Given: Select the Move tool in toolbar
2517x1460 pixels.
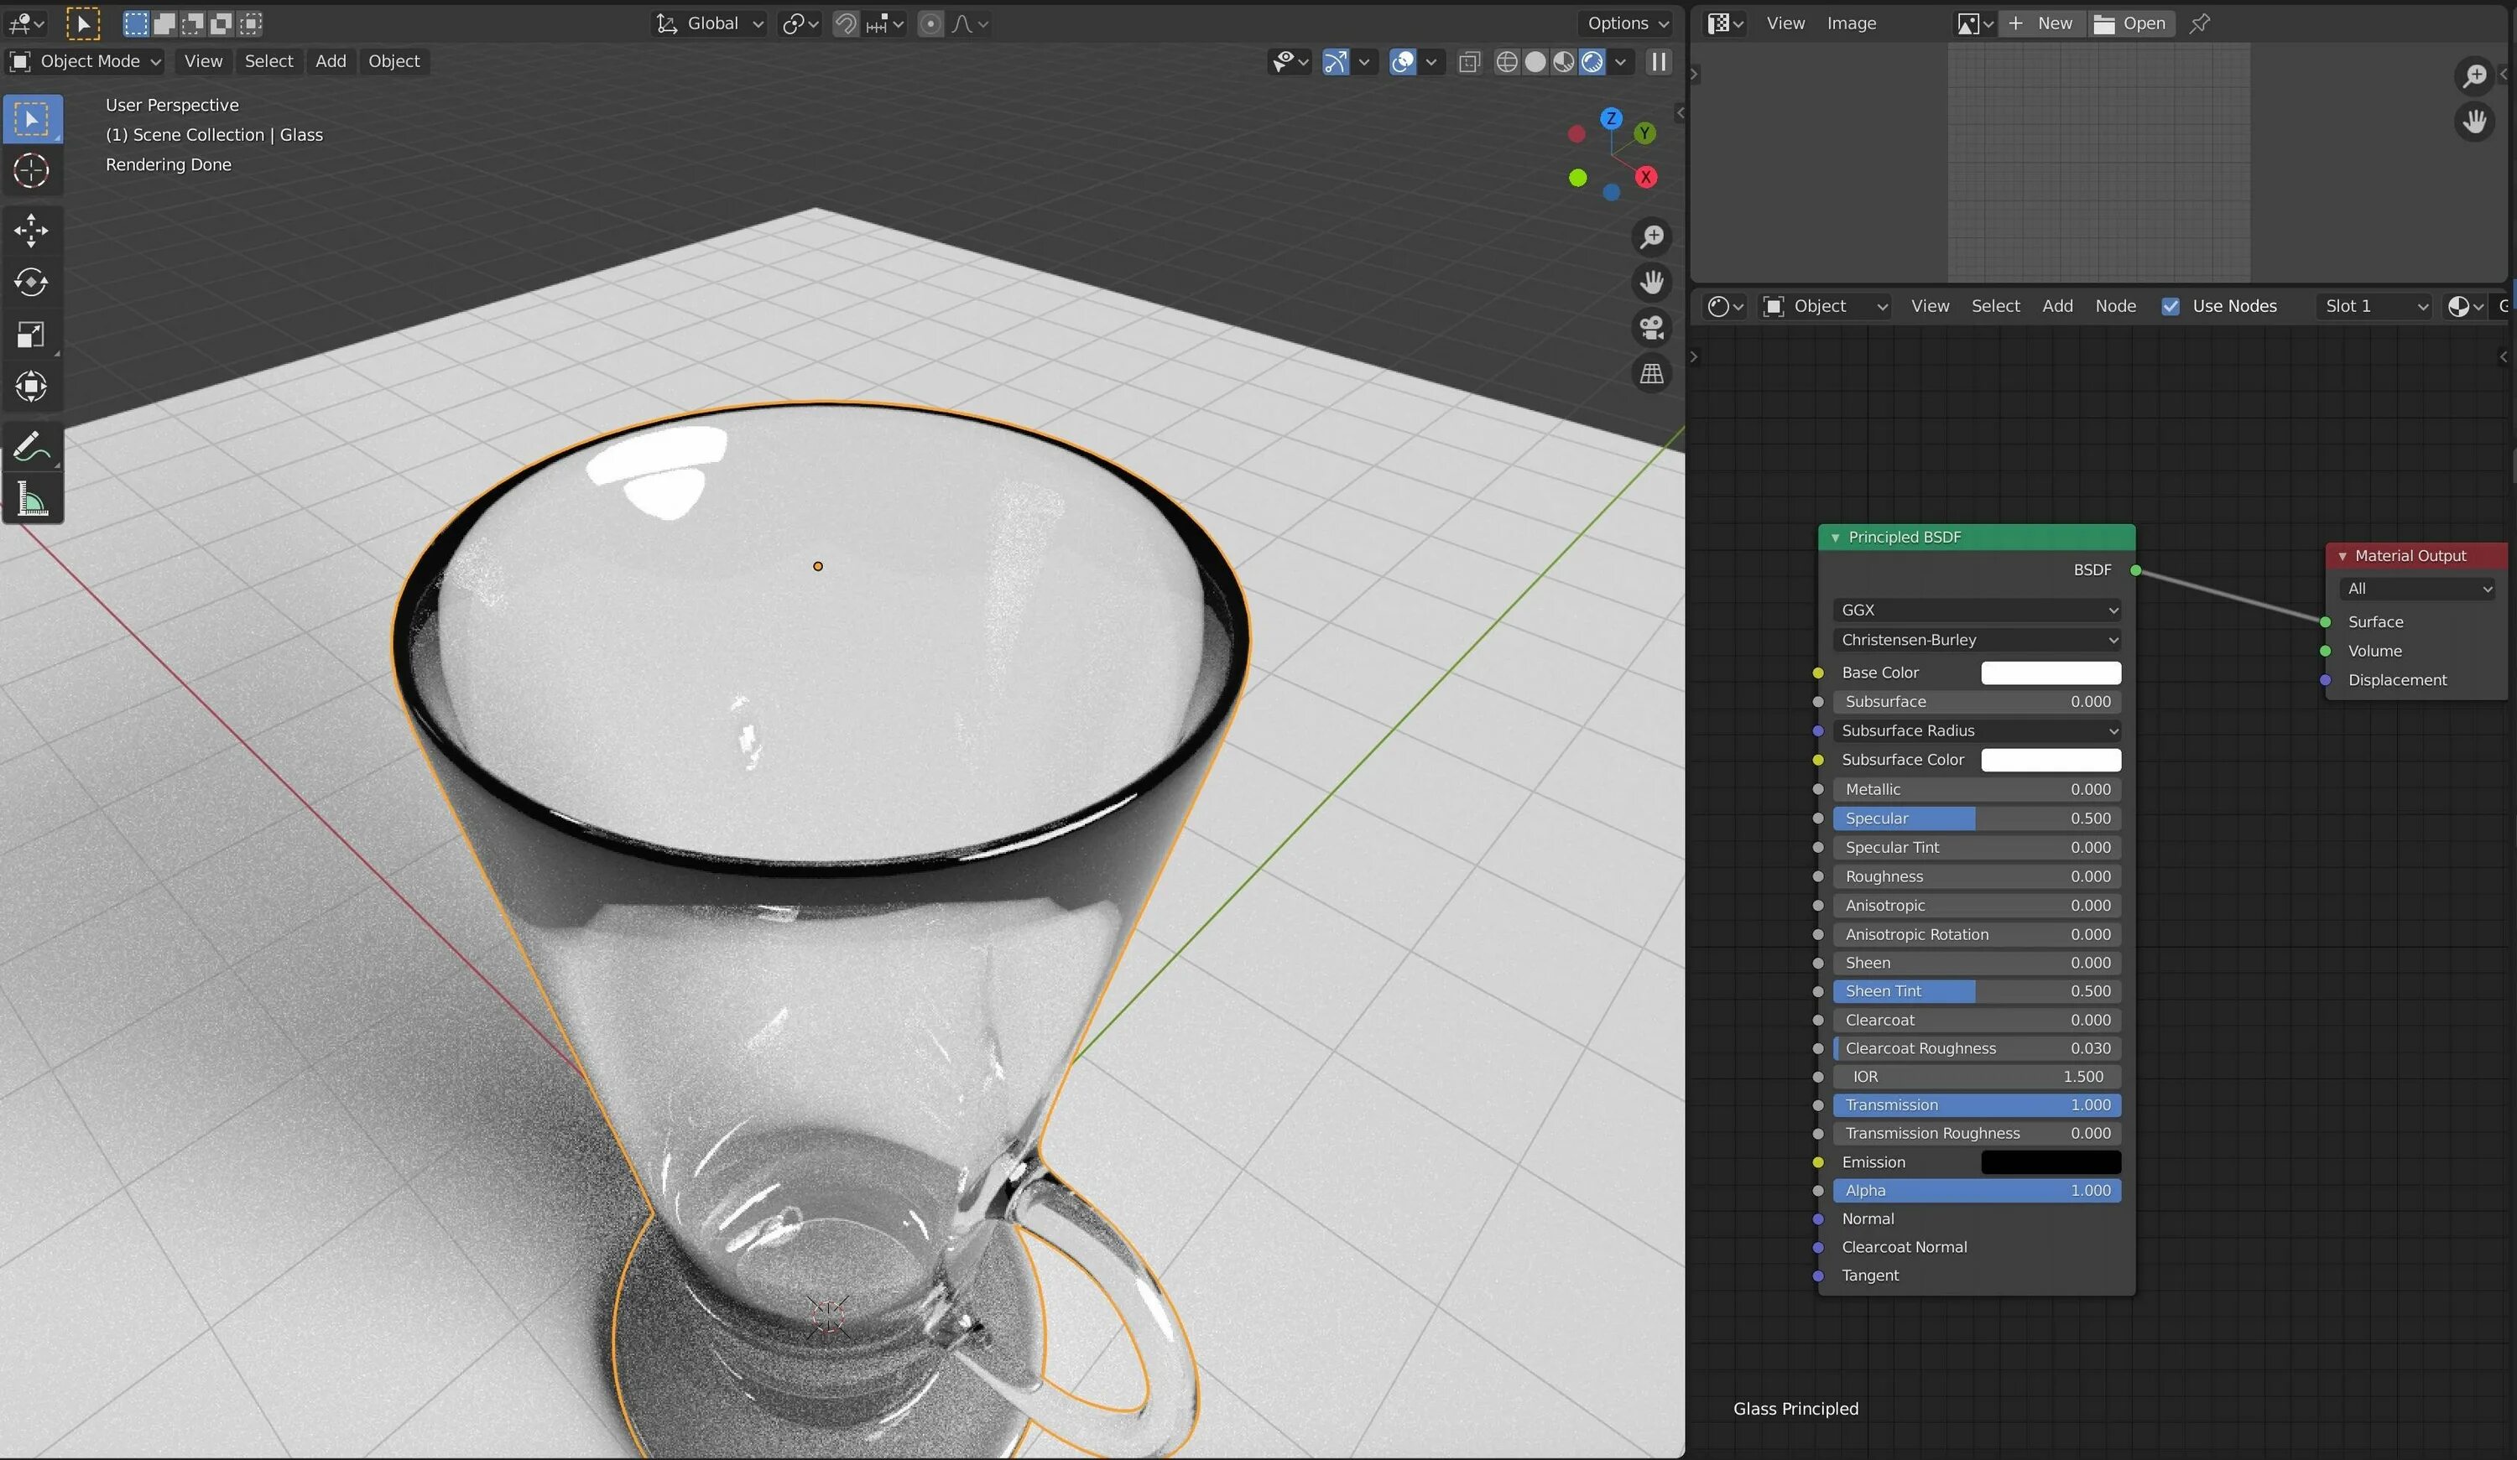Looking at the screenshot, I should click(31, 228).
